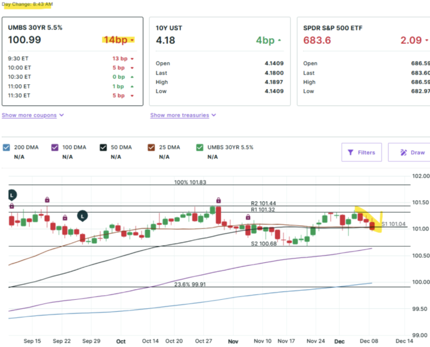Select the SPDR S&P 500 ETF card
The width and height of the screenshot is (430, 347).
[x=364, y=61]
